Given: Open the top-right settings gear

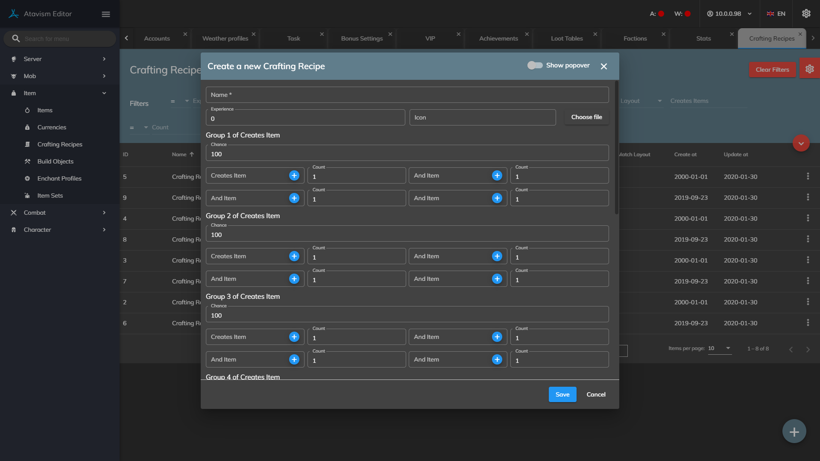Looking at the screenshot, I should [x=806, y=14].
